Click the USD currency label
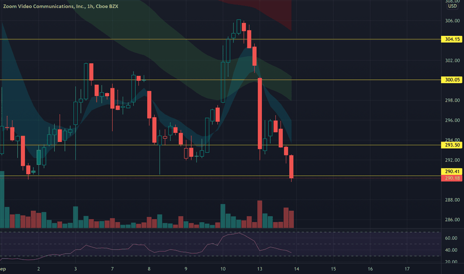This screenshot has height=274, width=464. click(x=452, y=6)
